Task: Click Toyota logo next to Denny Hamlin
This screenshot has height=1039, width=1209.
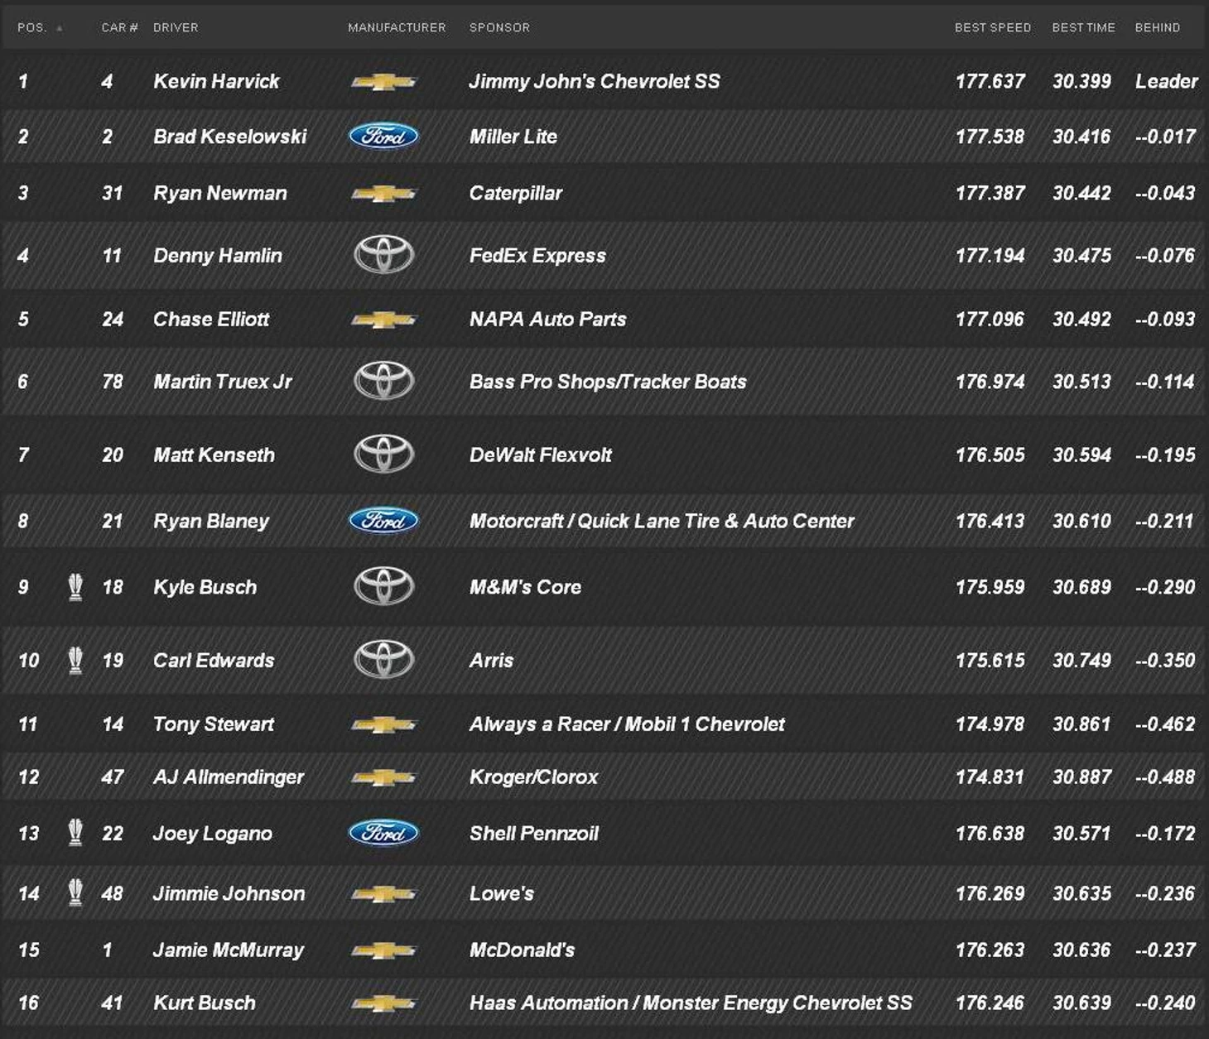Action: coord(383,255)
